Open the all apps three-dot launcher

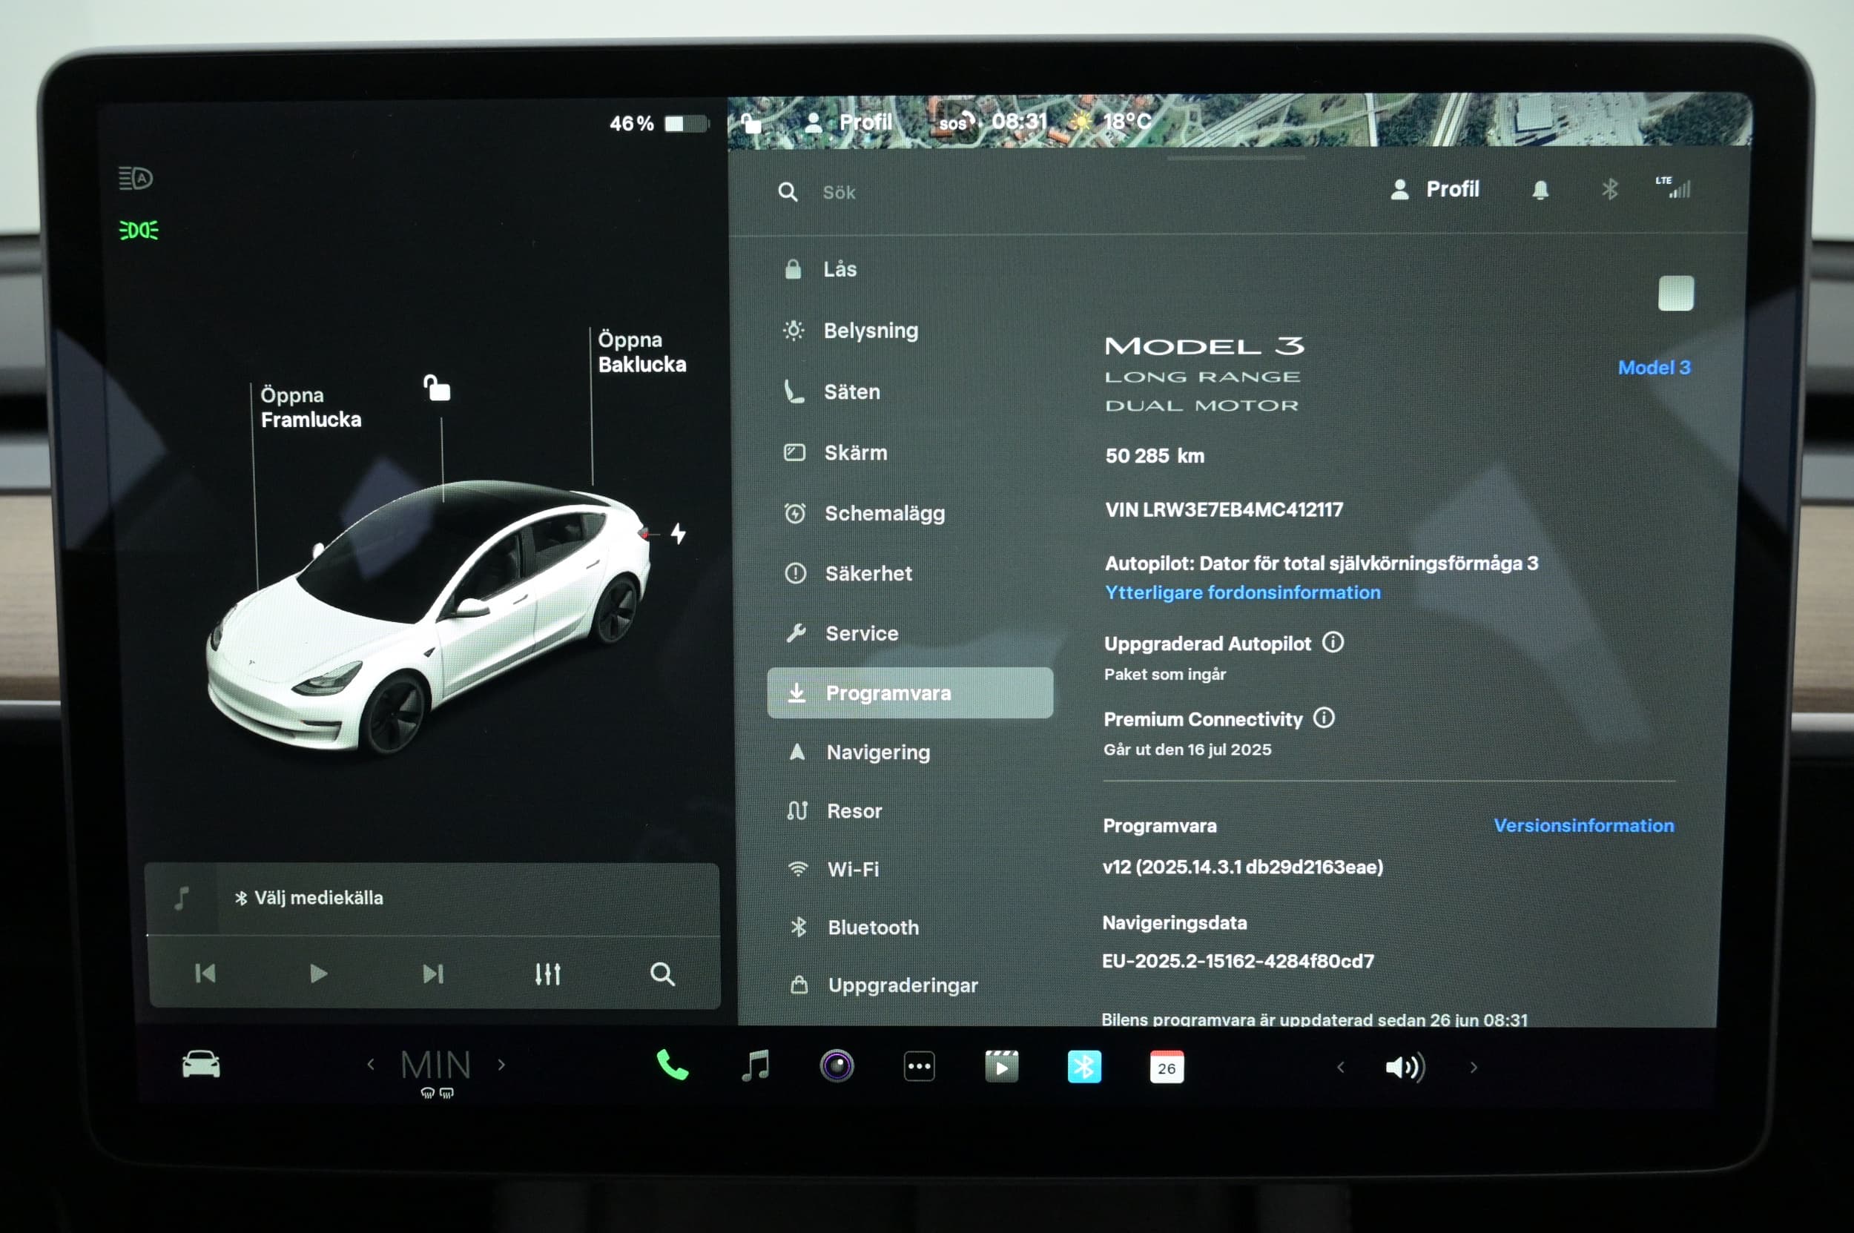click(920, 1067)
